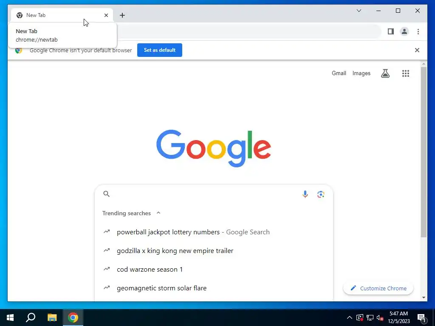This screenshot has width=435, height=326.
Task: Select geomagnetic storm solar flare suggestion
Action: [x=214, y=288]
